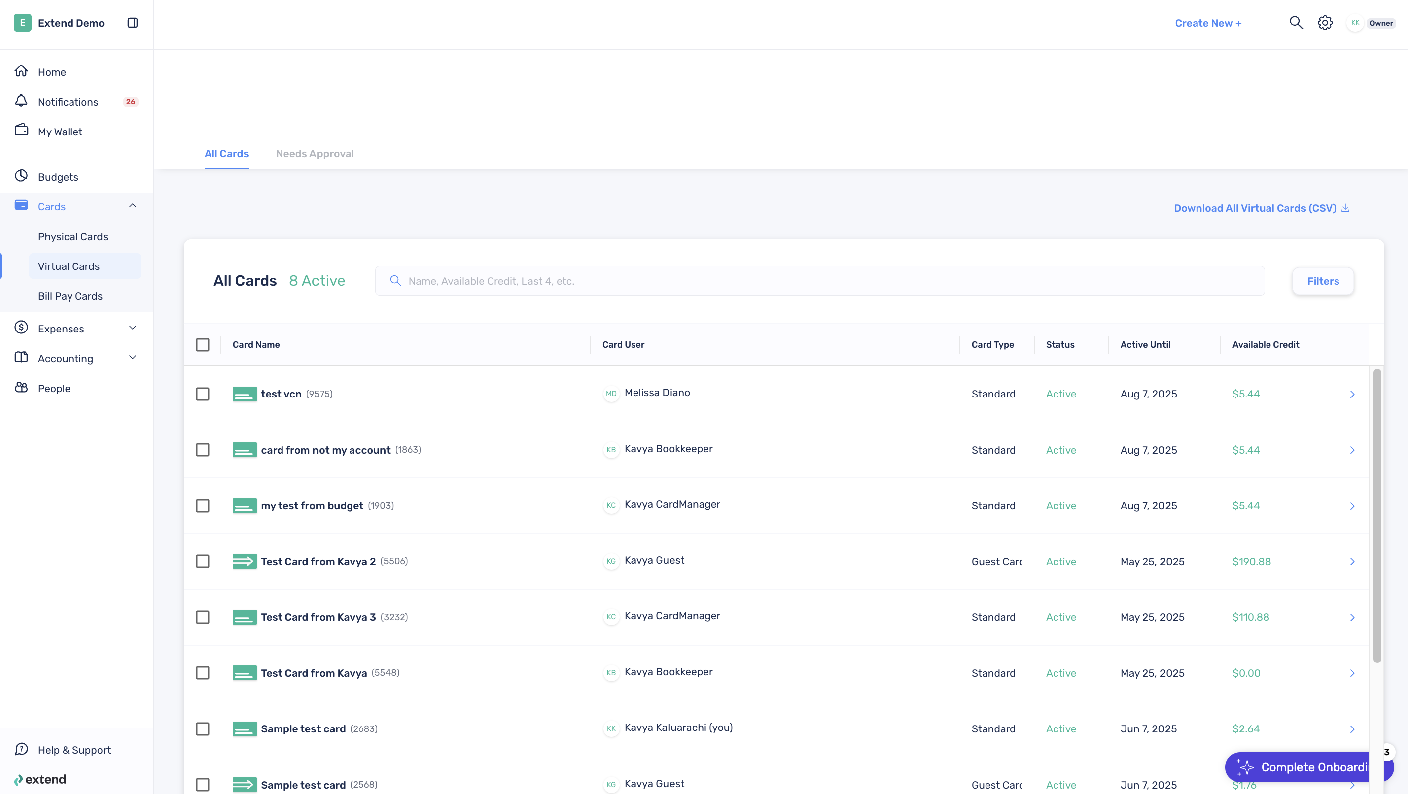The image size is (1408, 794).
Task: Click Complete Onboarding button
Action: pyautogui.click(x=1309, y=767)
